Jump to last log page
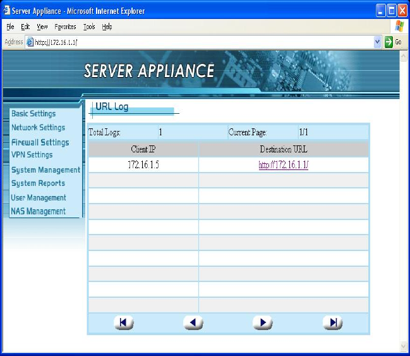 click(x=332, y=322)
